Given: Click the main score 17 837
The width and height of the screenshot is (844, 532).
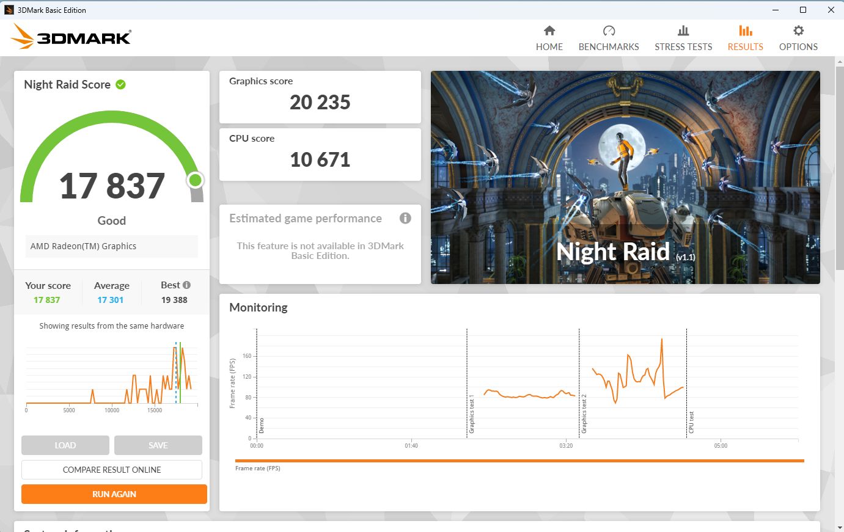Looking at the screenshot, I should tap(112, 186).
